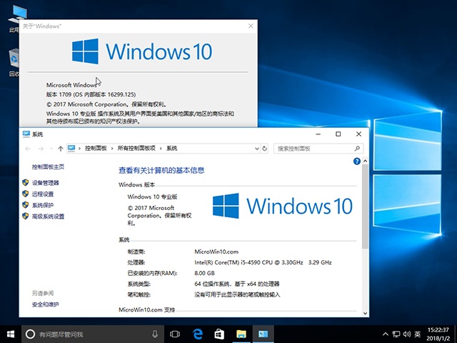Click the back navigation arrow
Screen dimensions: 457x343
click(28, 149)
